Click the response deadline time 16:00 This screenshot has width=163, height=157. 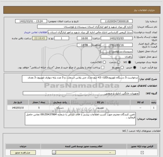tap(84, 38)
